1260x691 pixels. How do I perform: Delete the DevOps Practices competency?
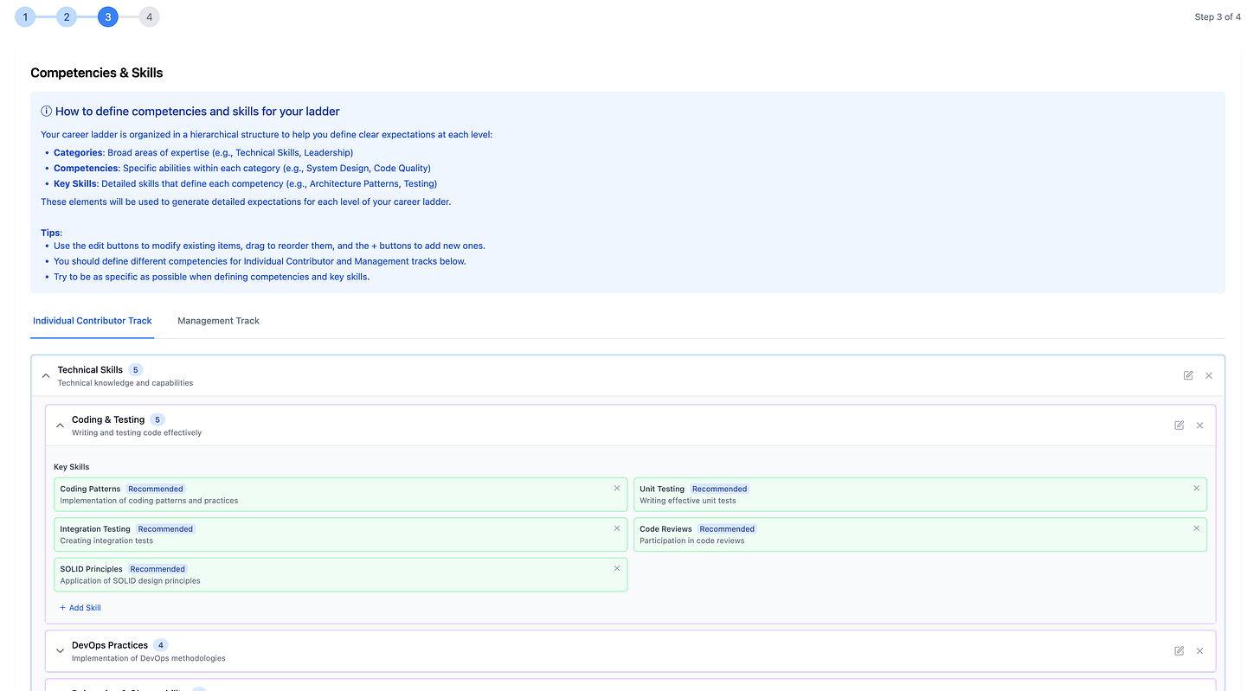pos(1199,650)
